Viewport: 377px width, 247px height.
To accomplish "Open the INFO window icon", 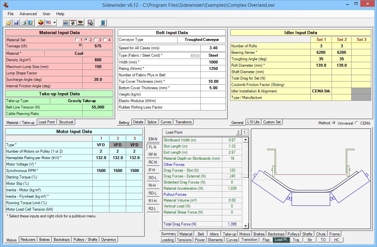I will coord(65,23).
